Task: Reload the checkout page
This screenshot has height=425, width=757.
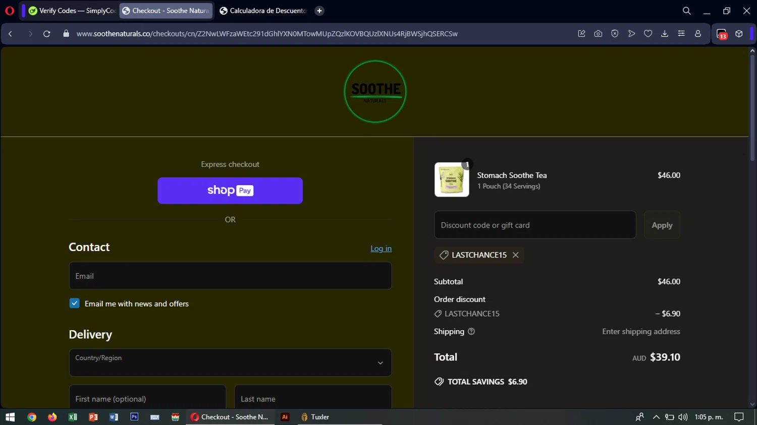Action: coord(47,34)
